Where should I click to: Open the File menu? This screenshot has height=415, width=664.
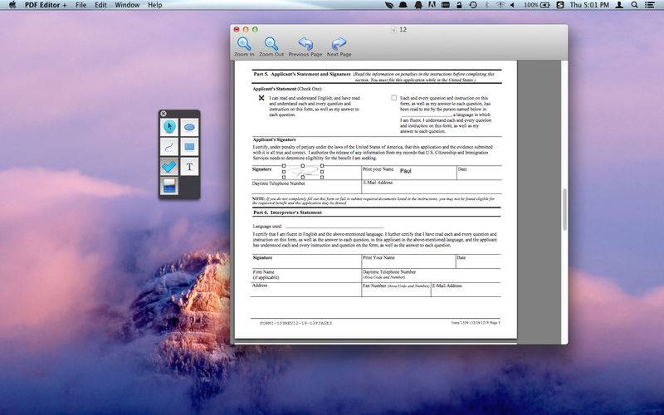tap(81, 5)
